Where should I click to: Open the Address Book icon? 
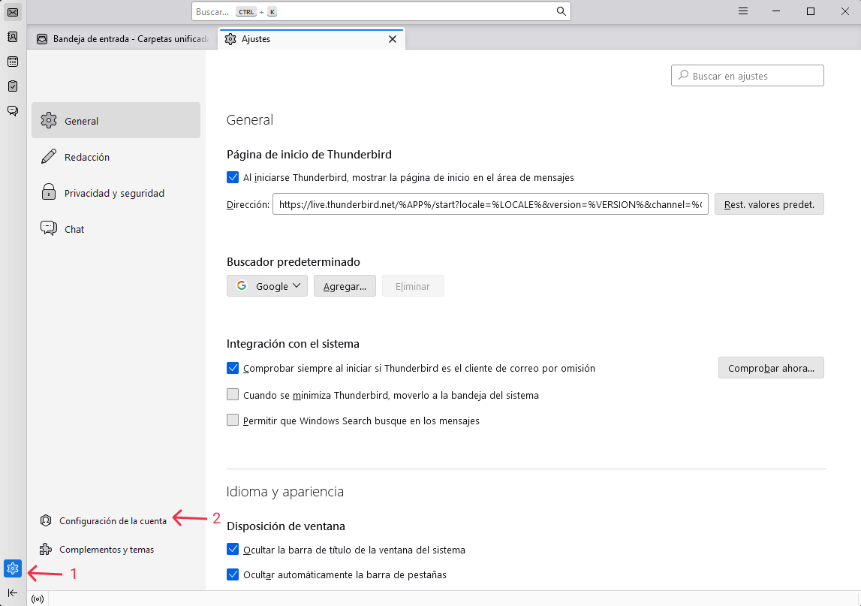[13, 37]
